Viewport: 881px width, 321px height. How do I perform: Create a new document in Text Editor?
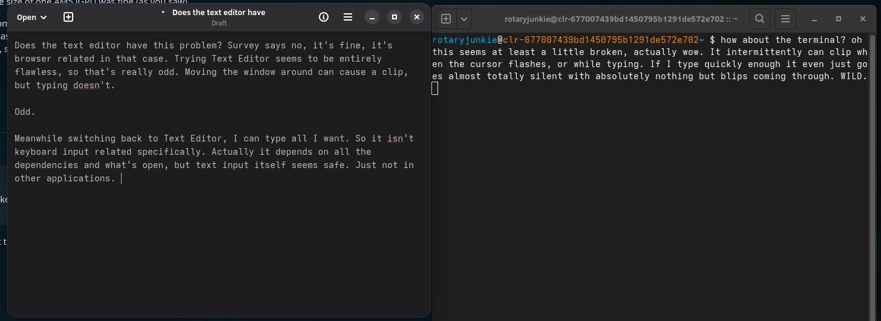click(x=68, y=18)
